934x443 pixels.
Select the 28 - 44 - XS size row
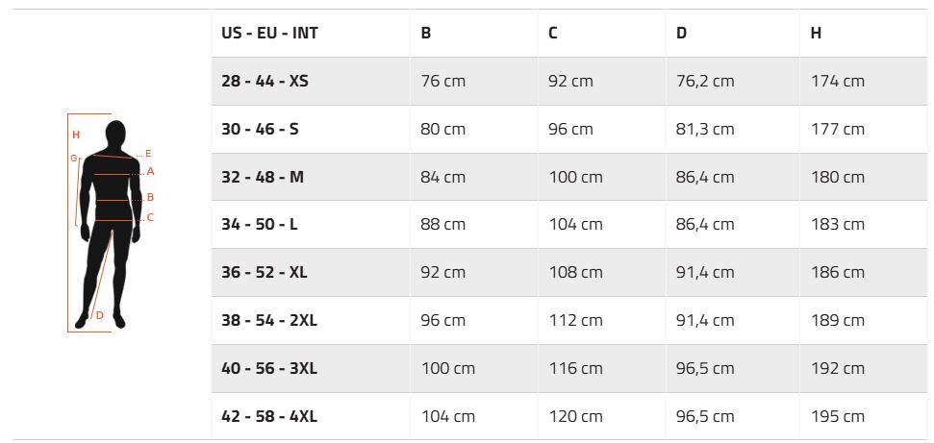click(x=568, y=81)
